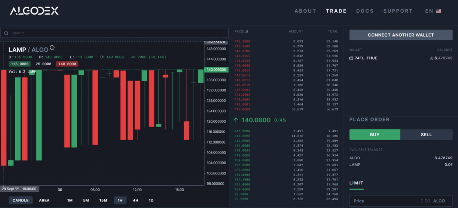Image resolution: width=458 pixels, height=208 pixels.
Task: Click the US flag language icon
Action: click(438, 11)
